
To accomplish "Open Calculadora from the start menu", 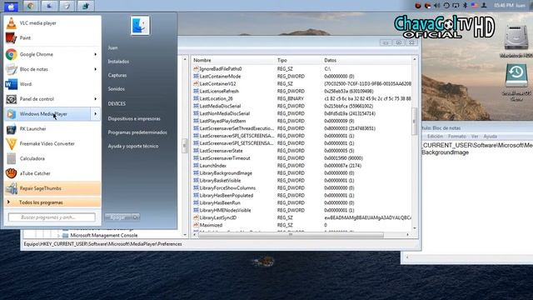I will point(52,158).
